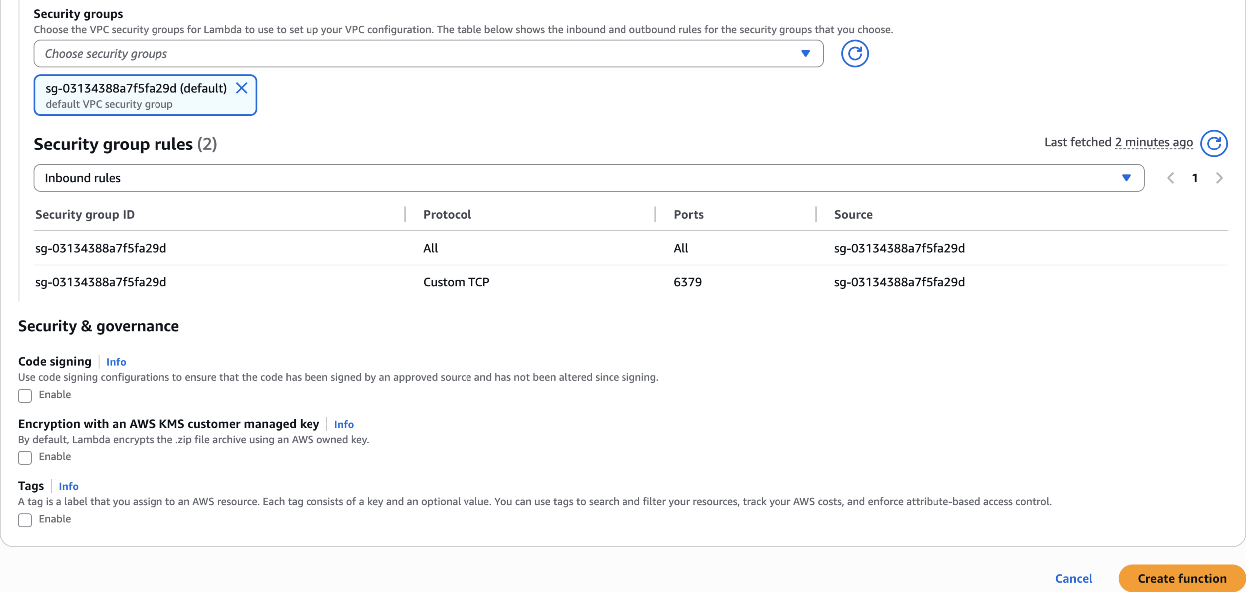
Task: Enable KMS customer managed key encryption
Action: (x=25, y=458)
